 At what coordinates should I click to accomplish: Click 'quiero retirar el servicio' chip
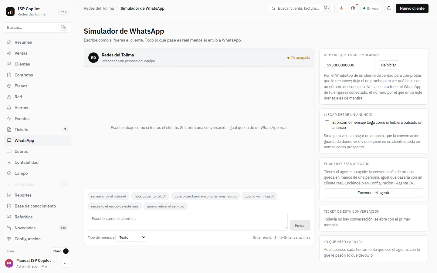(x=165, y=206)
